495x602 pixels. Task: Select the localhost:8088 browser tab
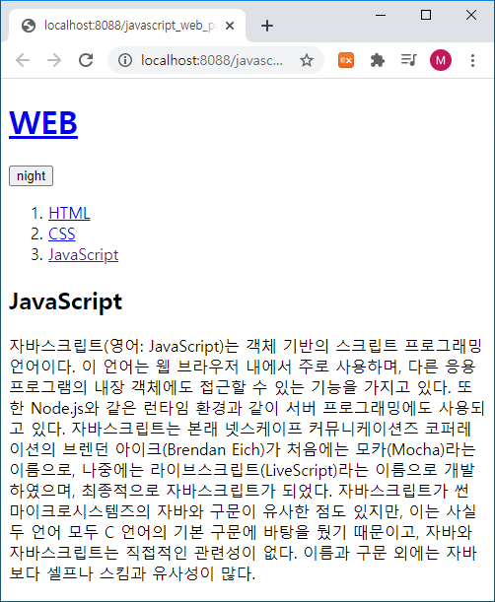click(x=127, y=26)
